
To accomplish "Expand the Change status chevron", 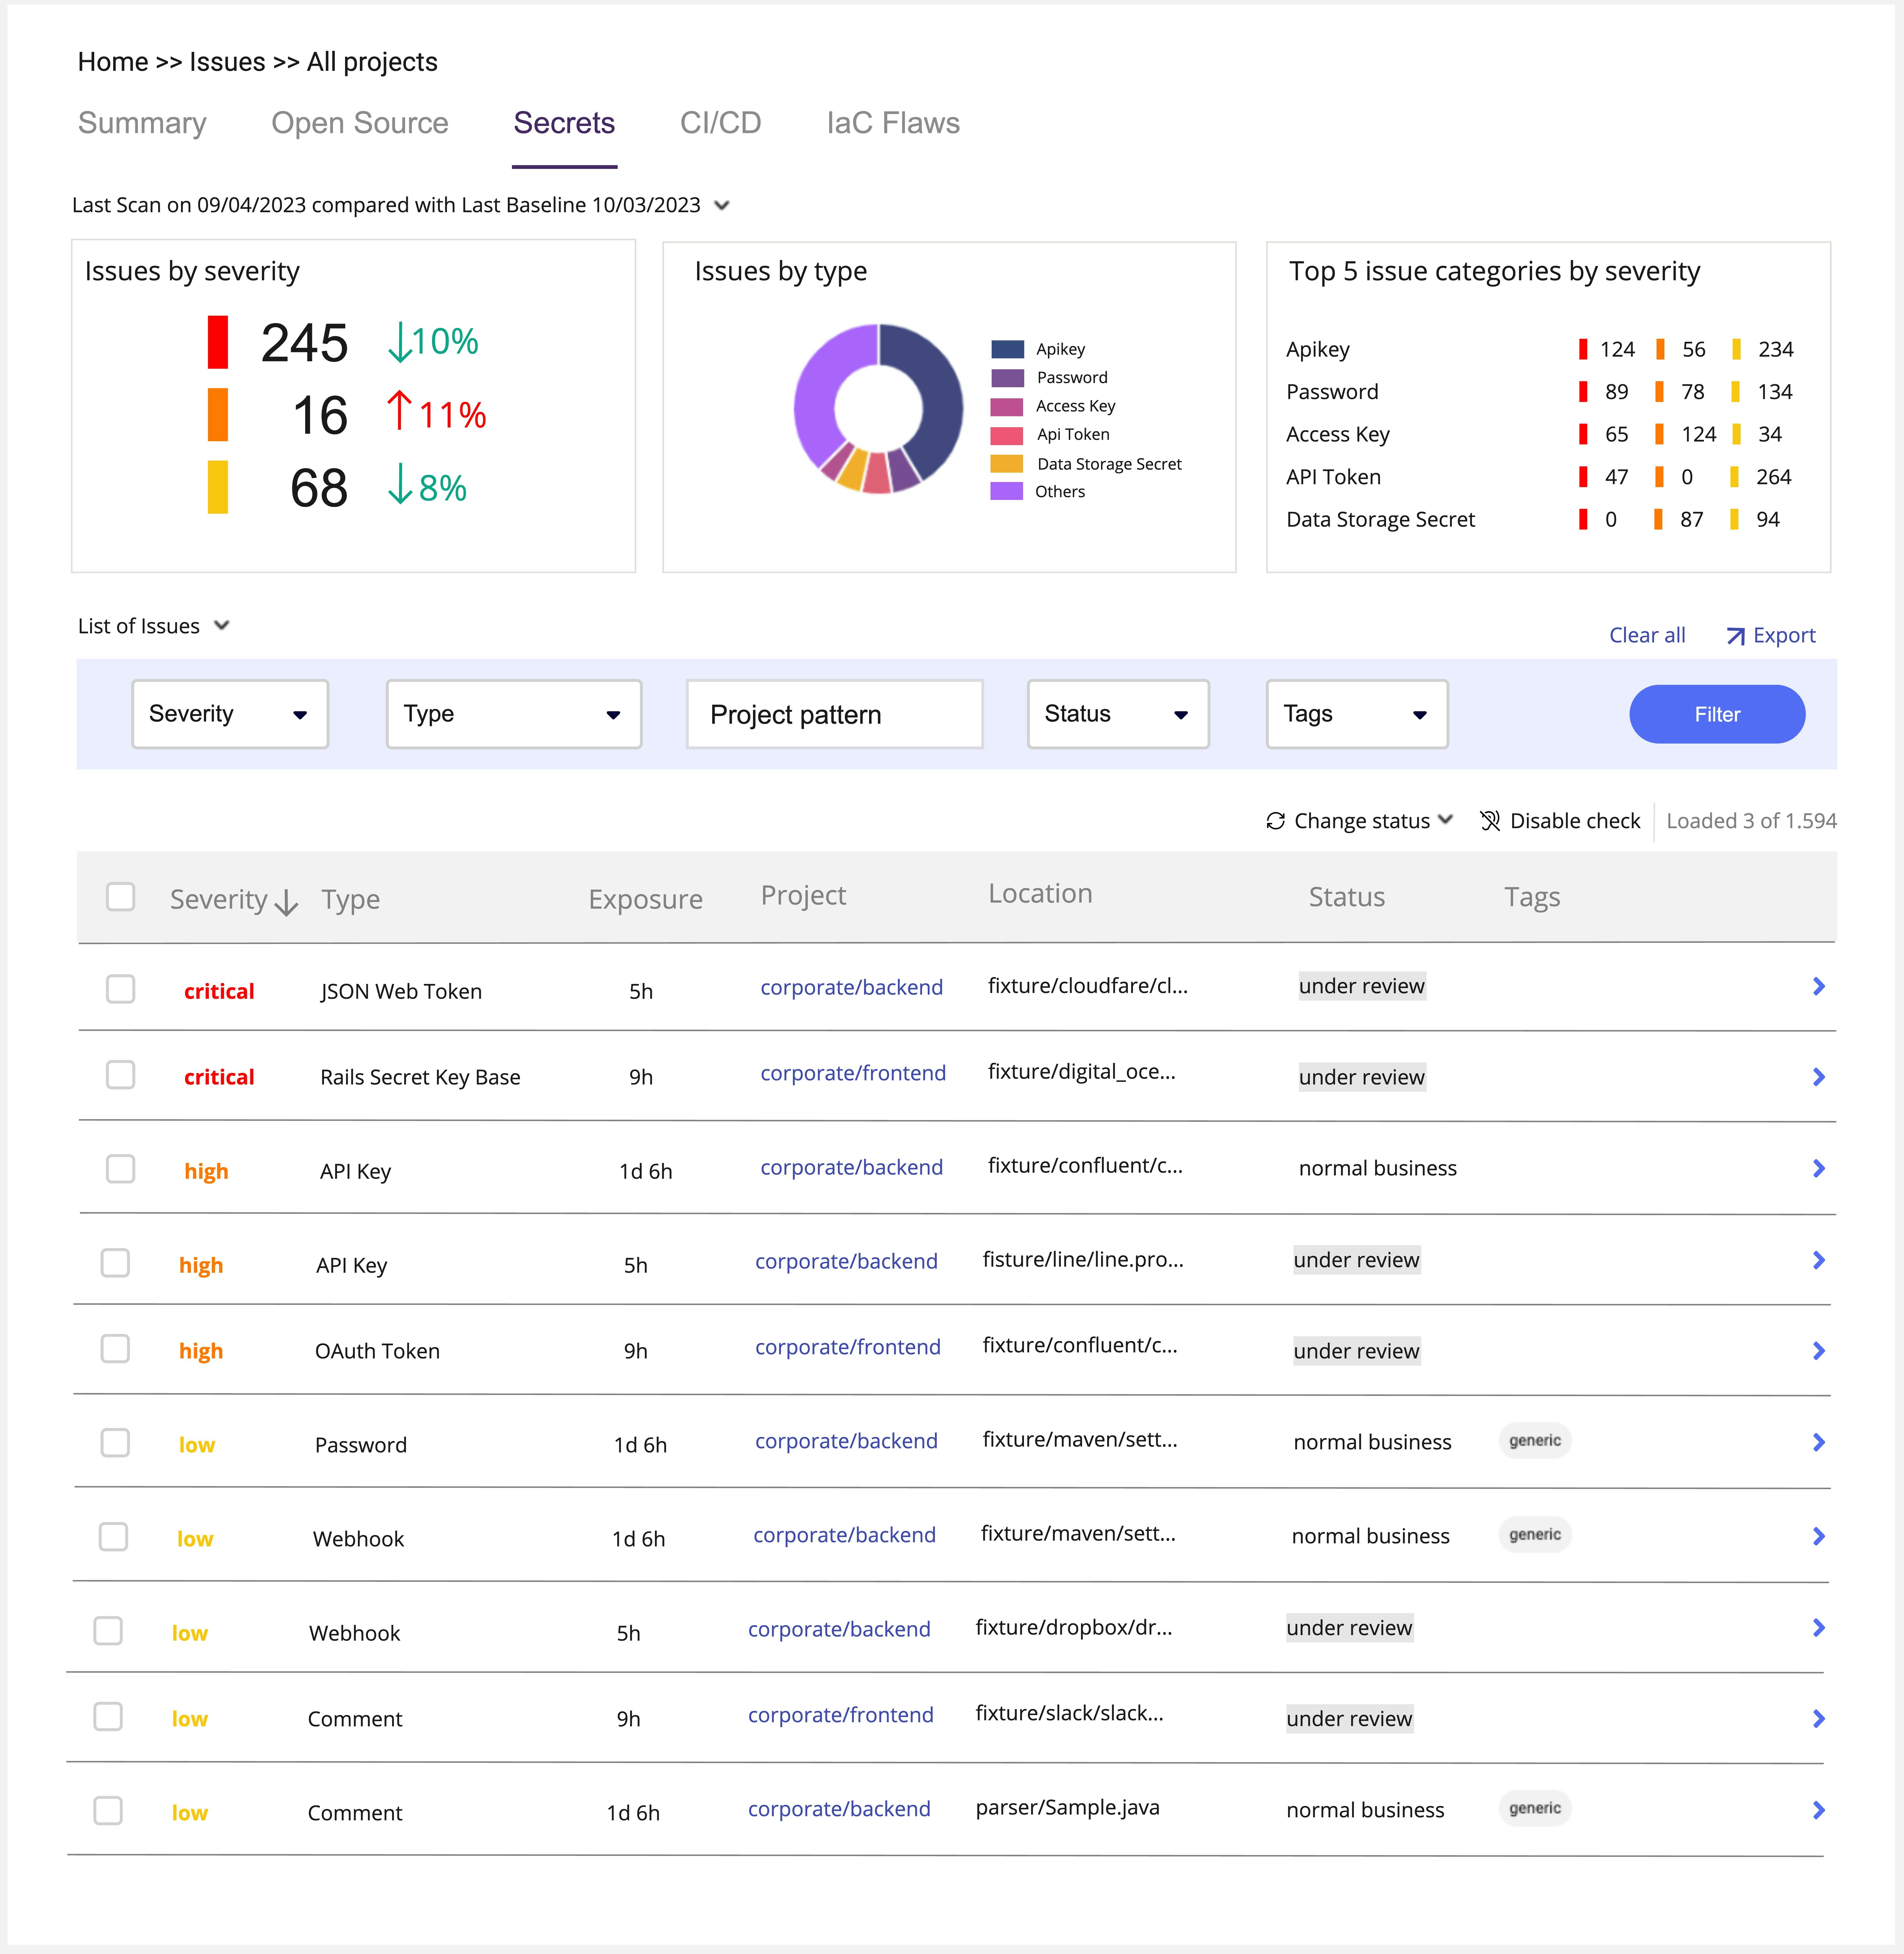I will point(1445,820).
